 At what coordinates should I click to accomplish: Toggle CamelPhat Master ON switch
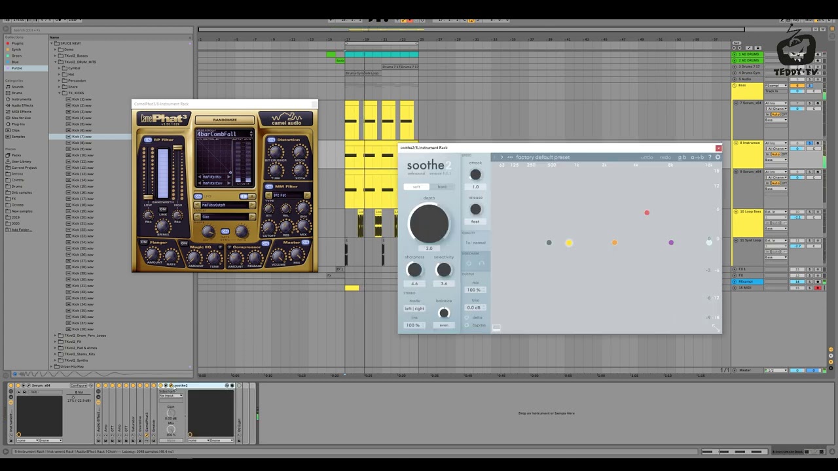point(305,242)
